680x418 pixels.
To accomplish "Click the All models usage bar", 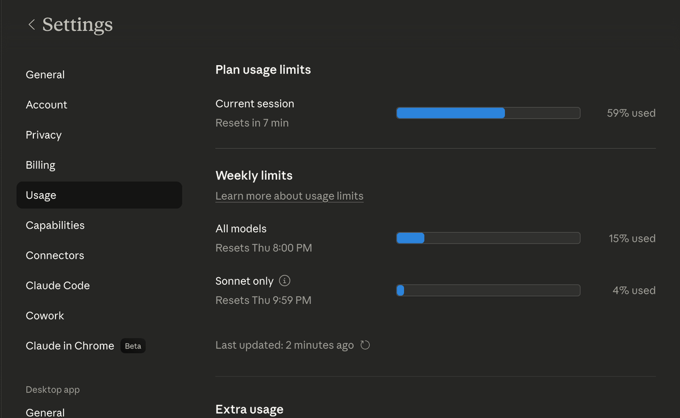I will coord(488,238).
